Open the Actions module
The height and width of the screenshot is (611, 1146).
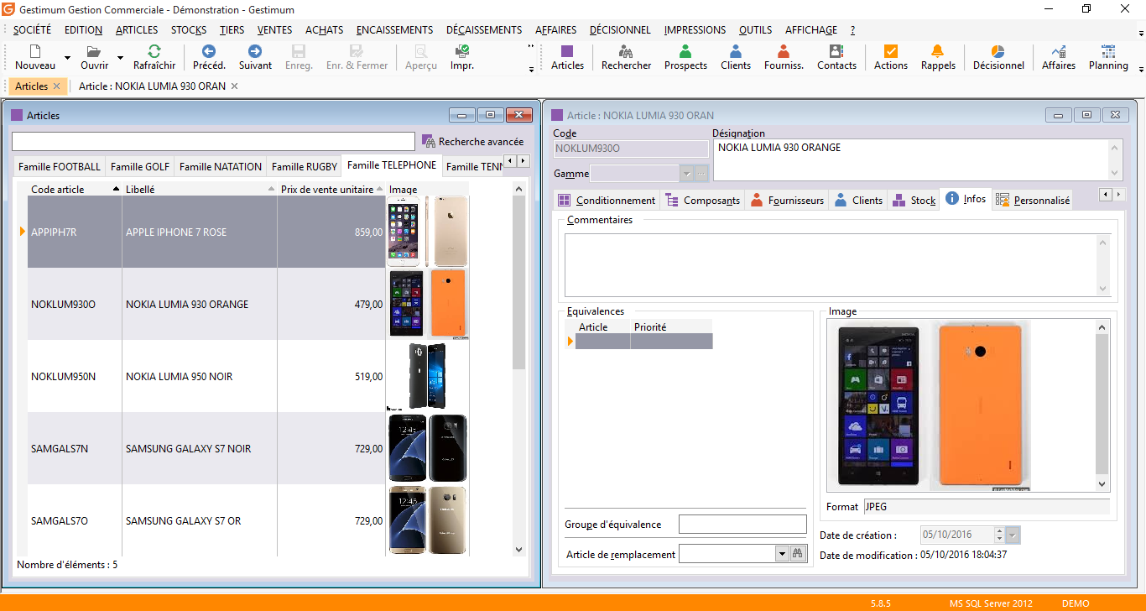point(891,57)
